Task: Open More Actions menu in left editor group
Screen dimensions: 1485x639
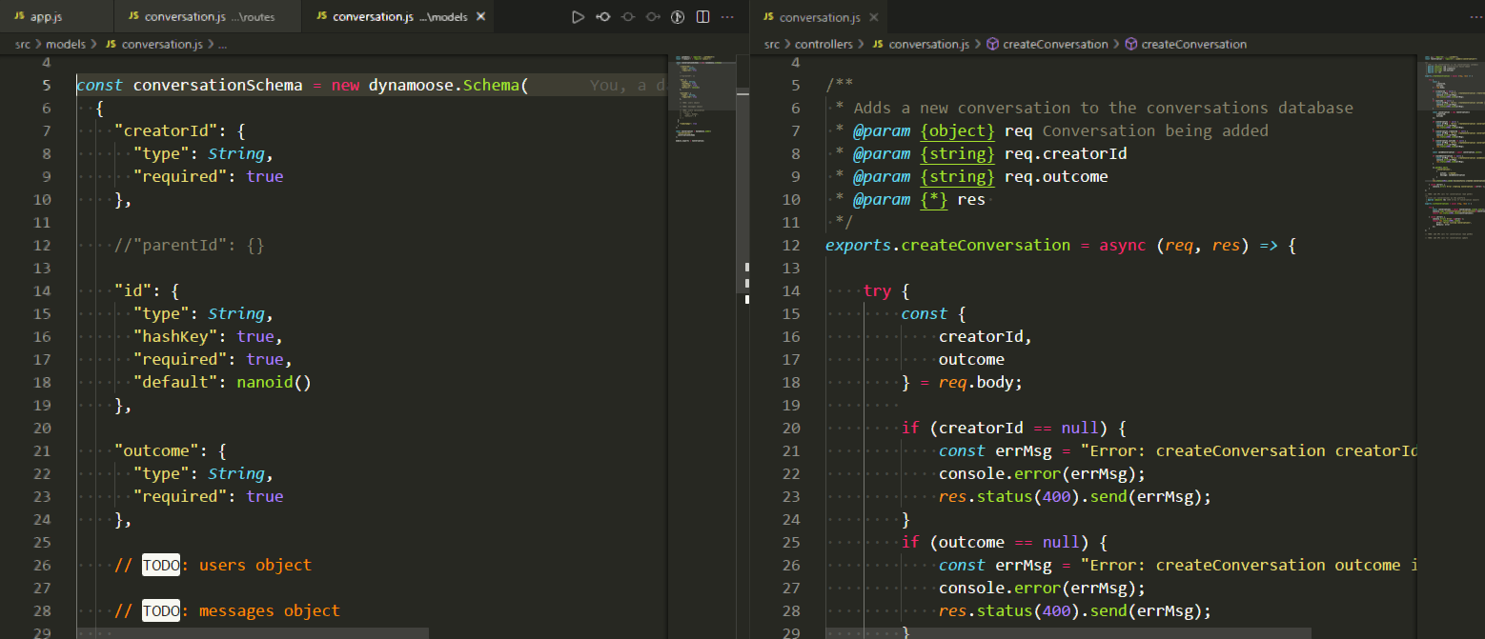Action: tap(728, 17)
